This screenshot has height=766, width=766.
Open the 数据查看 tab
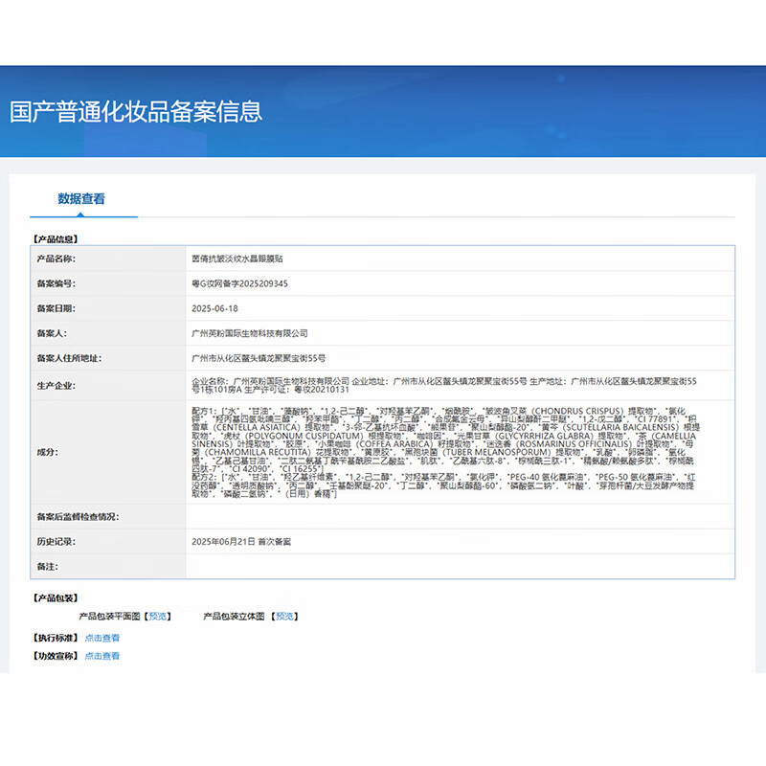81,199
